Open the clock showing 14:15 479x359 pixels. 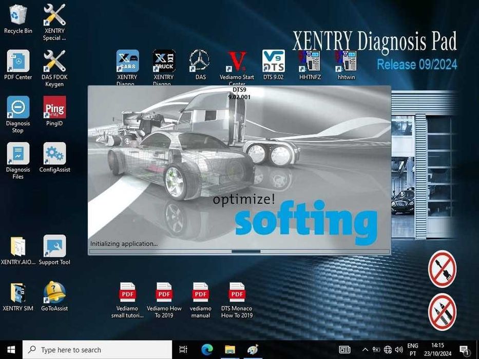coord(437,350)
